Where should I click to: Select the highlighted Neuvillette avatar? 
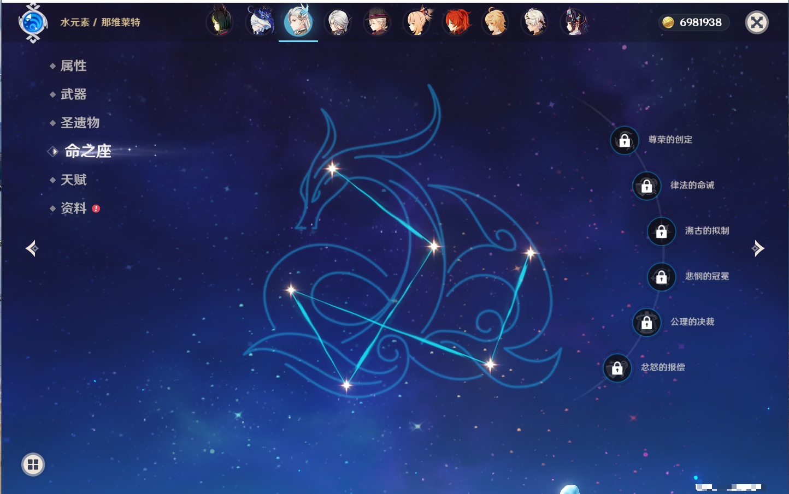(x=298, y=21)
